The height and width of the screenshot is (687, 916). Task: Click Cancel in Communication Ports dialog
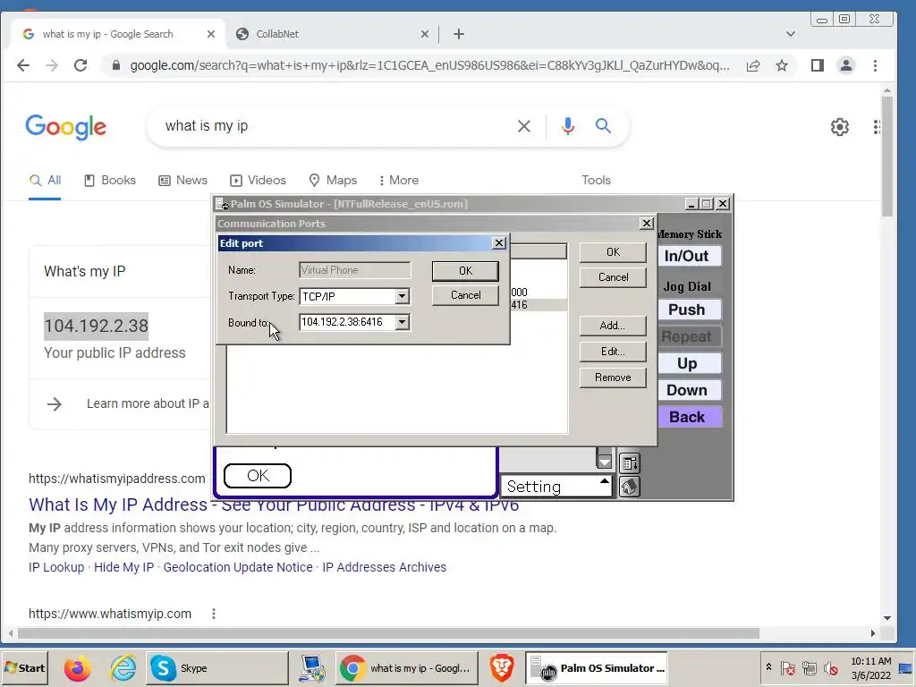[613, 277]
